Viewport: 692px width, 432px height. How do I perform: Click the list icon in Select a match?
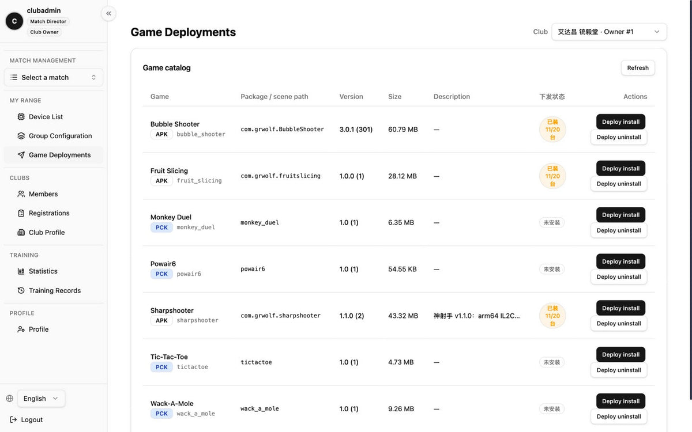(x=14, y=77)
